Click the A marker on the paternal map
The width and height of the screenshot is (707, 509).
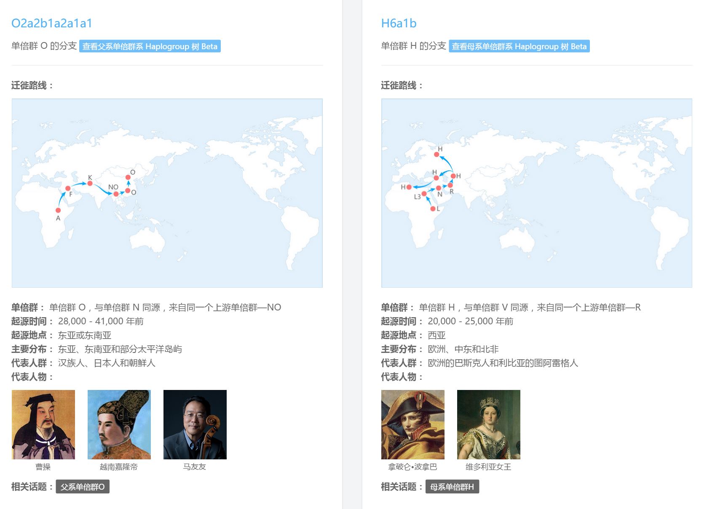click(x=58, y=210)
